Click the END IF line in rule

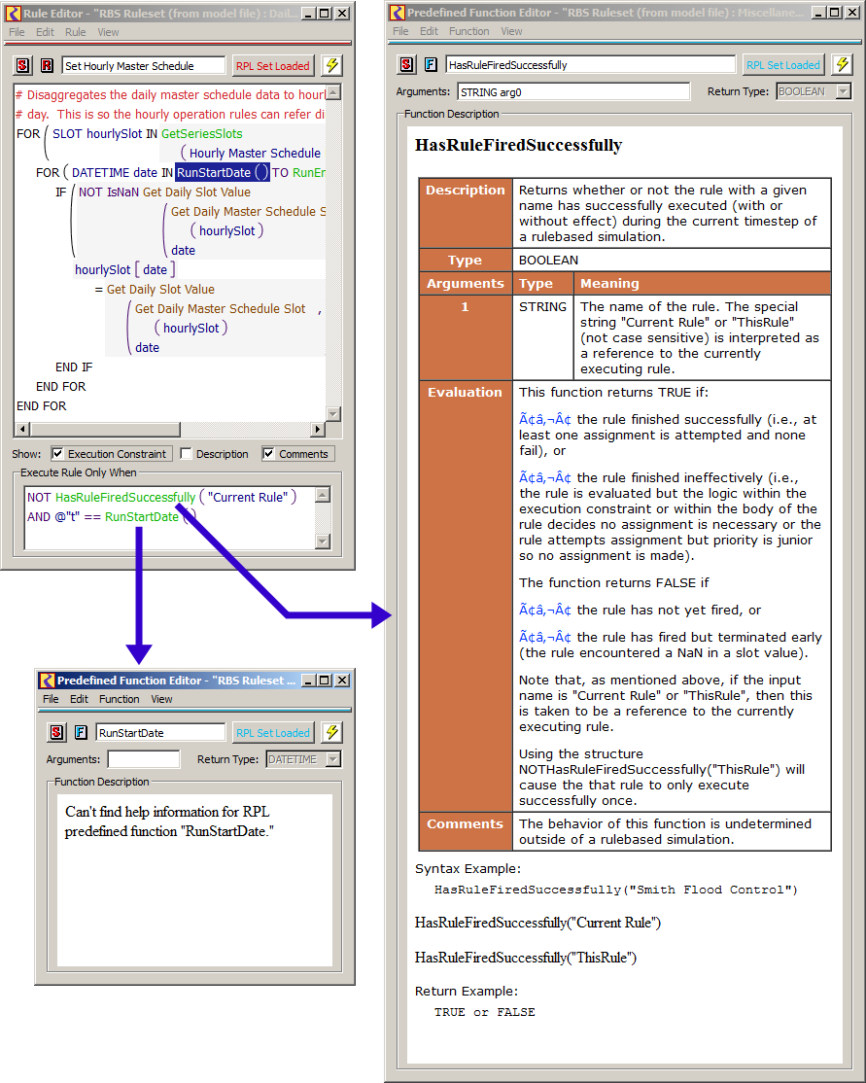tap(73, 367)
